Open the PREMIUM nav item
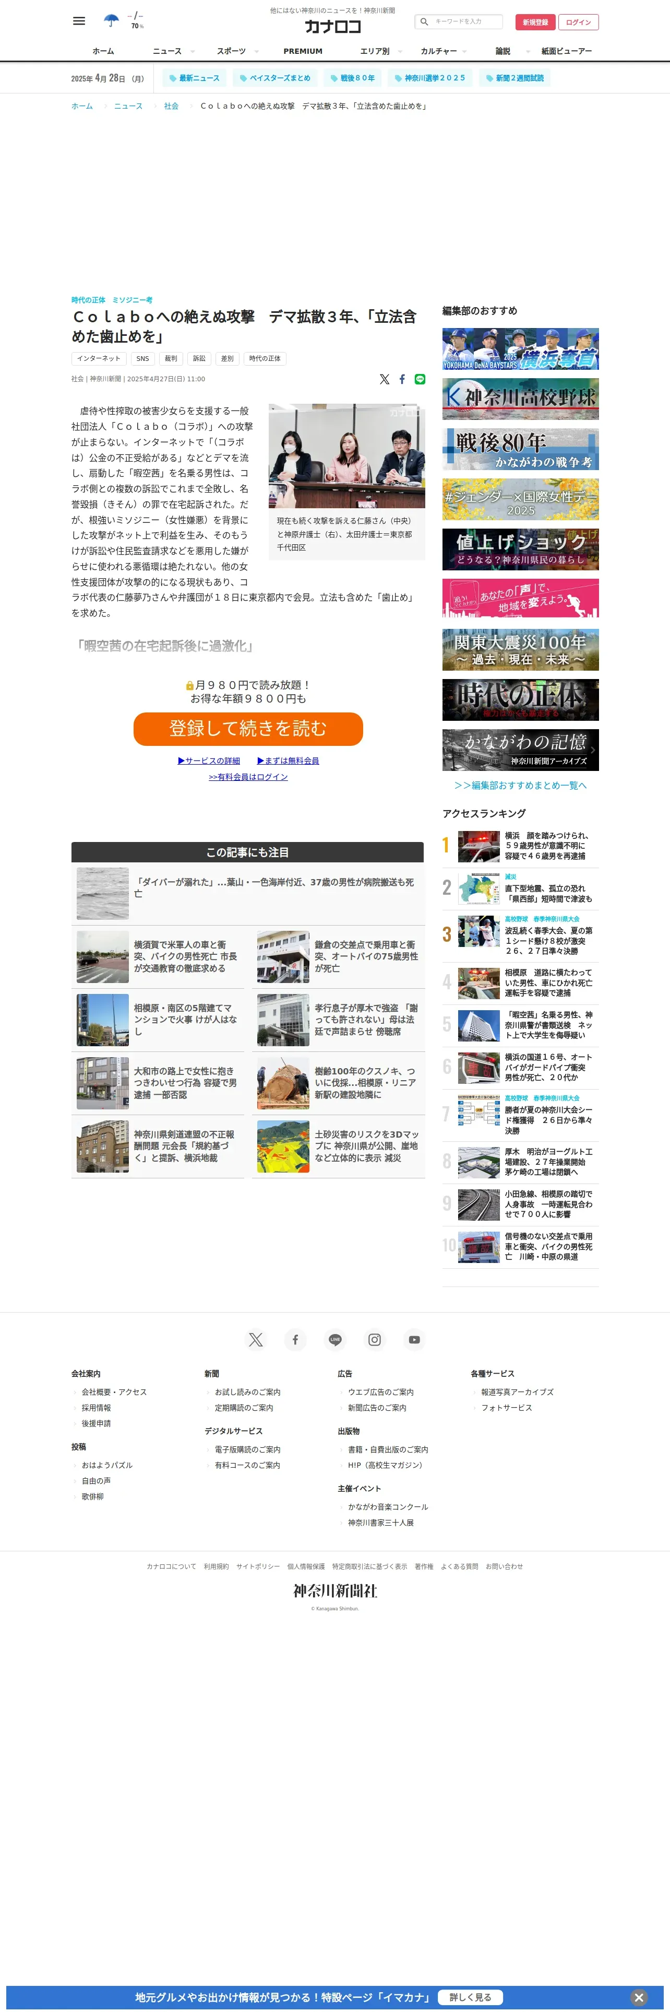The width and height of the screenshot is (670, 2012). 303,52
